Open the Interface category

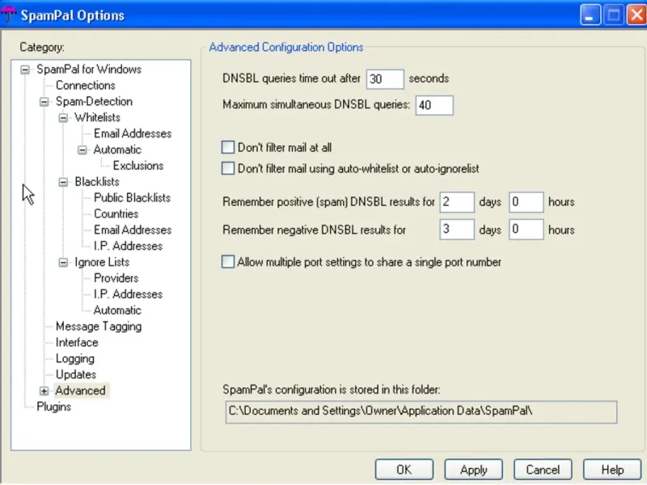click(x=77, y=342)
